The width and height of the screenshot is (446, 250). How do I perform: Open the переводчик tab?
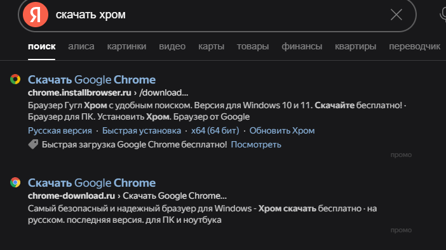pyautogui.click(x=414, y=46)
